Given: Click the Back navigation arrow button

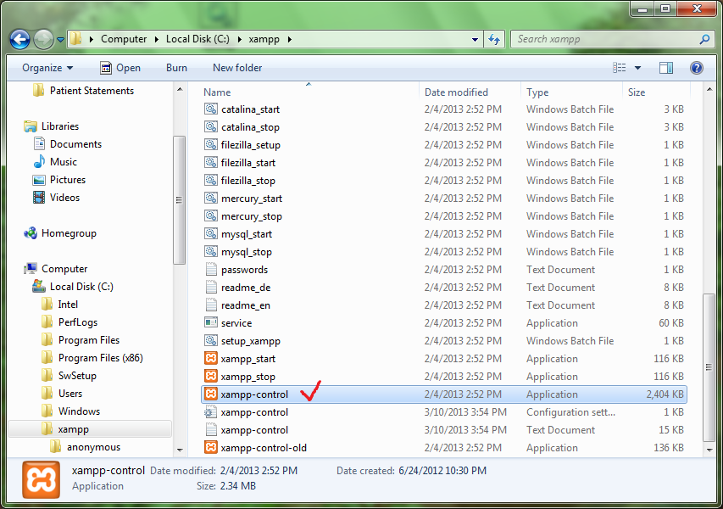Looking at the screenshot, I should click(x=20, y=39).
